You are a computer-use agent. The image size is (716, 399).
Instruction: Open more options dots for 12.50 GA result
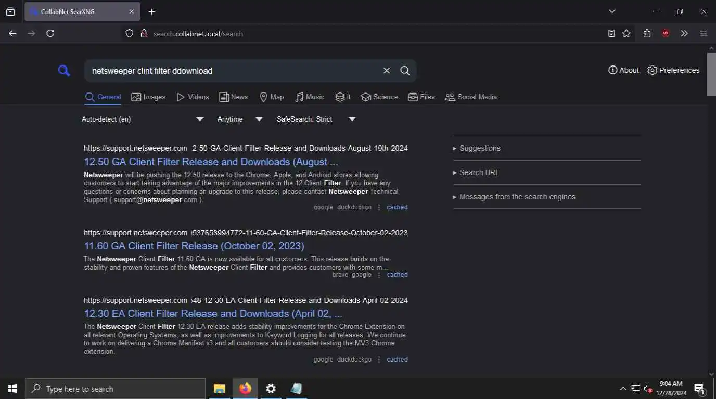click(x=379, y=207)
